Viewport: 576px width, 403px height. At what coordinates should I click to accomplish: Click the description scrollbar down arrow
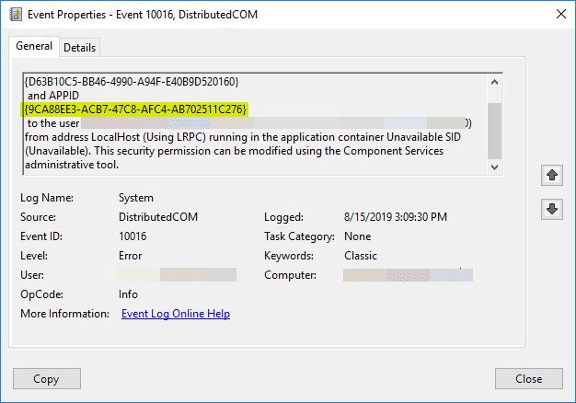pos(494,167)
